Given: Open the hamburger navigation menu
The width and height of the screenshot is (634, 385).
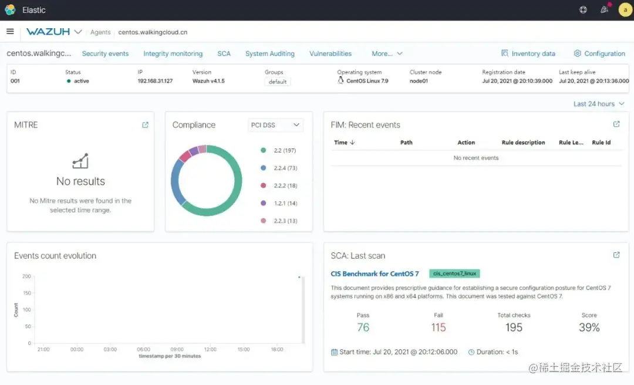Looking at the screenshot, I should [x=10, y=32].
